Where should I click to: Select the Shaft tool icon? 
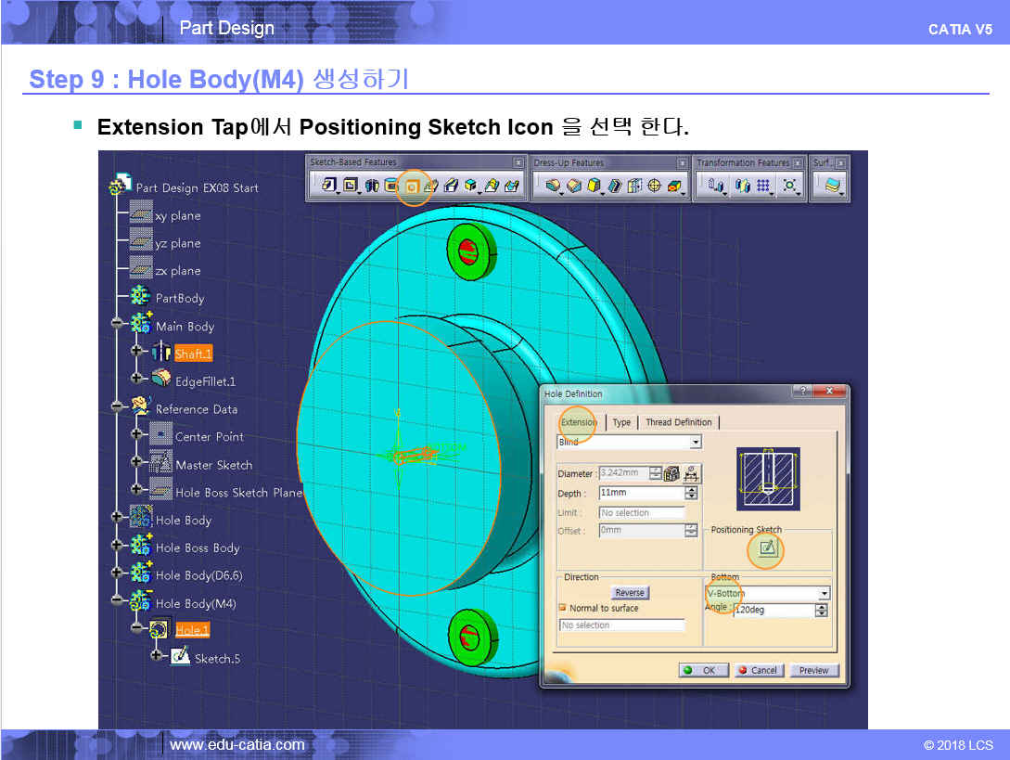[x=371, y=187]
